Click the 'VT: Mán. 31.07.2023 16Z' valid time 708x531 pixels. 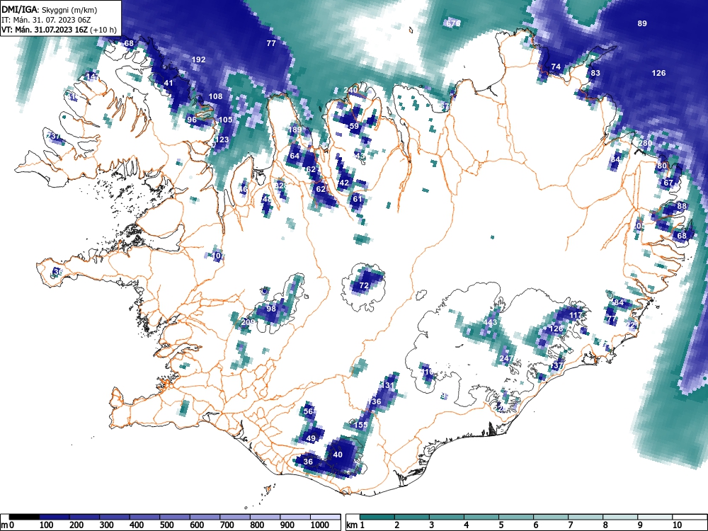click(45, 30)
